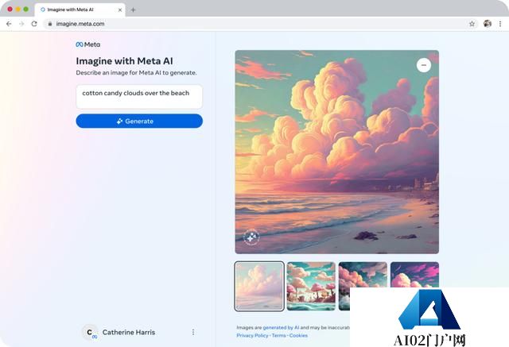Bookmark this page with the star icon
The width and height of the screenshot is (509, 347).
(472, 24)
